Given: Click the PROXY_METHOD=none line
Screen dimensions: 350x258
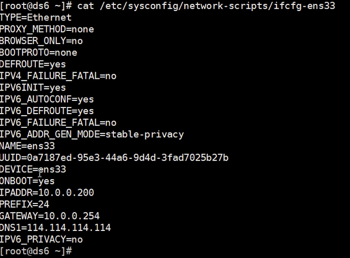Looking at the screenshot, I should tap(47, 29).
